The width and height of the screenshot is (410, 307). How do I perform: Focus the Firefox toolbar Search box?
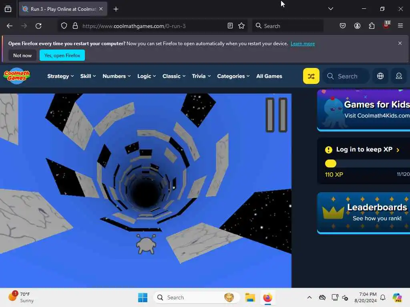[x=287, y=26]
